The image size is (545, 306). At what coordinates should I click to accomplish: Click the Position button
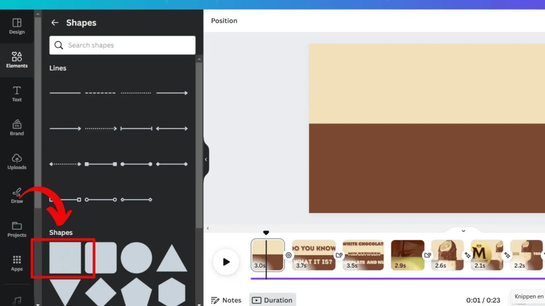pyautogui.click(x=224, y=21)
